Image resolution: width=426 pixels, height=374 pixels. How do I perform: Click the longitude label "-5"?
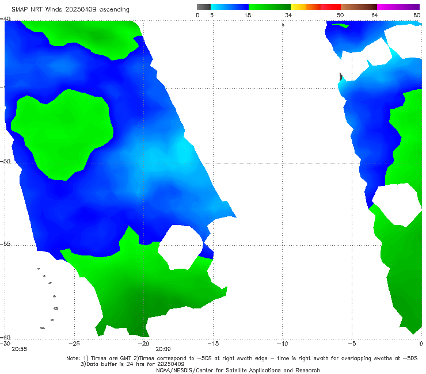(352, 344)
